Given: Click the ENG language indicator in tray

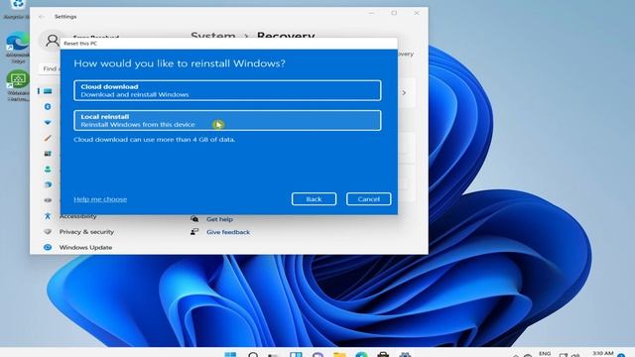Looking at the screenshot, I should click(545, 354).
